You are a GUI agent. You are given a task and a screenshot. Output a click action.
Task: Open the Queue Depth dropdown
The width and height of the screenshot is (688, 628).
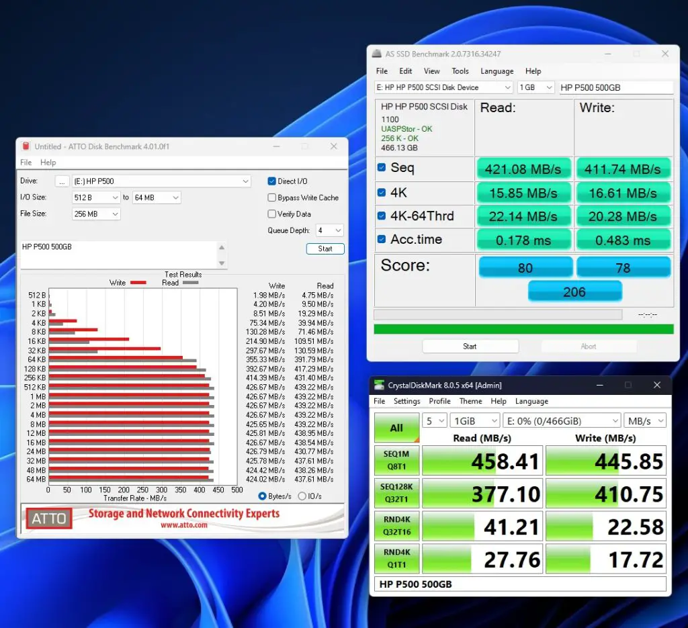coord(329,230)
